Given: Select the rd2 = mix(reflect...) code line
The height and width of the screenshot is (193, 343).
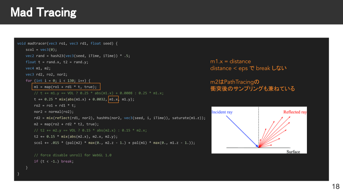Looking at the screenshot, I should click(x=120, y=118).
